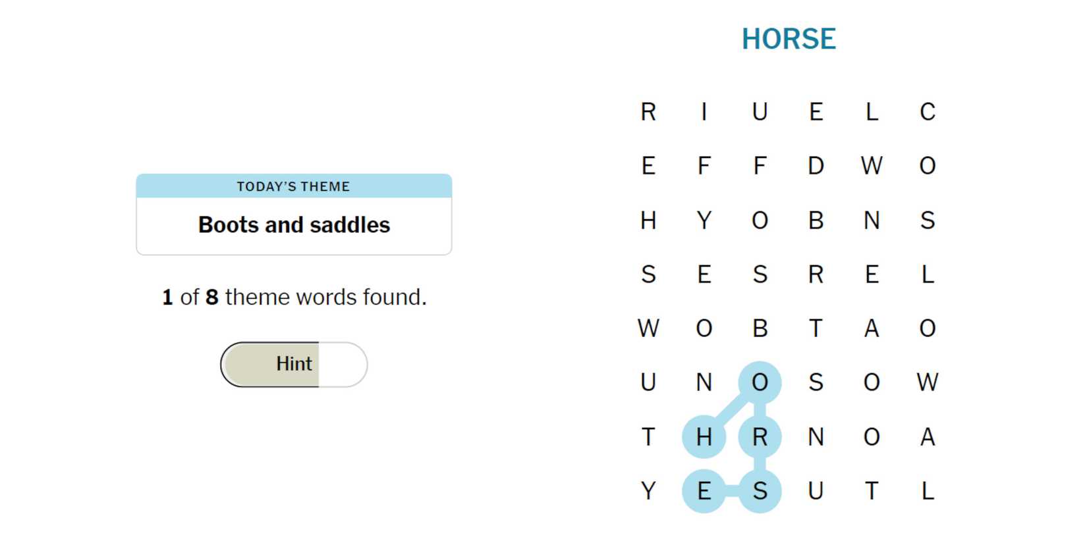Click the Hint button

pos(294,364)
